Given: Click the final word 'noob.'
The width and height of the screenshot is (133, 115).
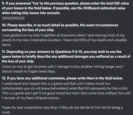Looking at the screenshot, I should pyautogui.click(x=6, y=112).
